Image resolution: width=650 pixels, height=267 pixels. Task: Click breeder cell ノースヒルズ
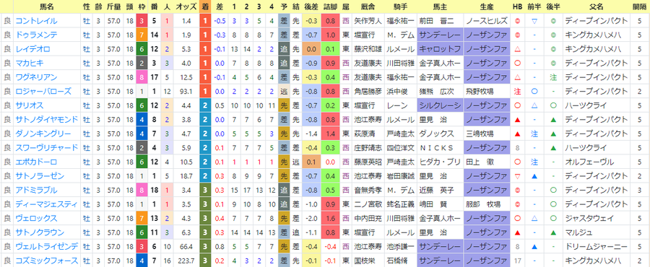(486, 21)
